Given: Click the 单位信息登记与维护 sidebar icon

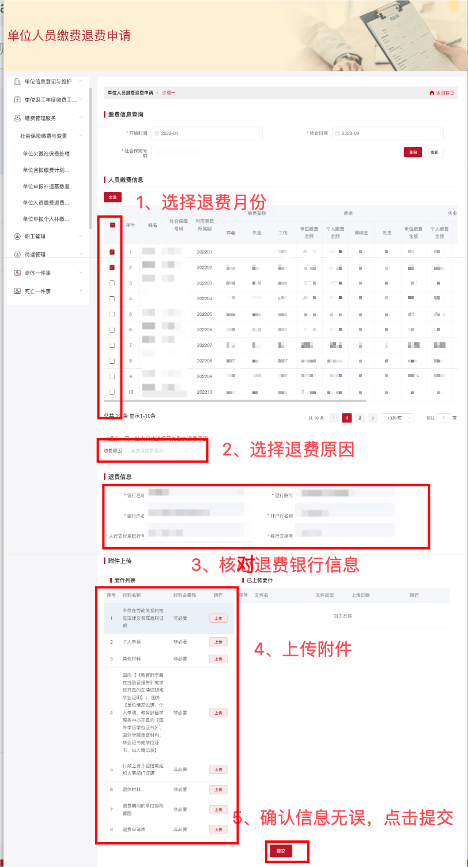Looking at the screenshot, I should [17, 81].
